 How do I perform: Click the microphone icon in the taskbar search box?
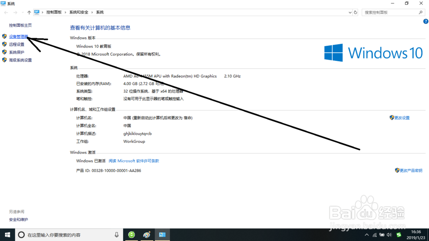pos(117,235)
